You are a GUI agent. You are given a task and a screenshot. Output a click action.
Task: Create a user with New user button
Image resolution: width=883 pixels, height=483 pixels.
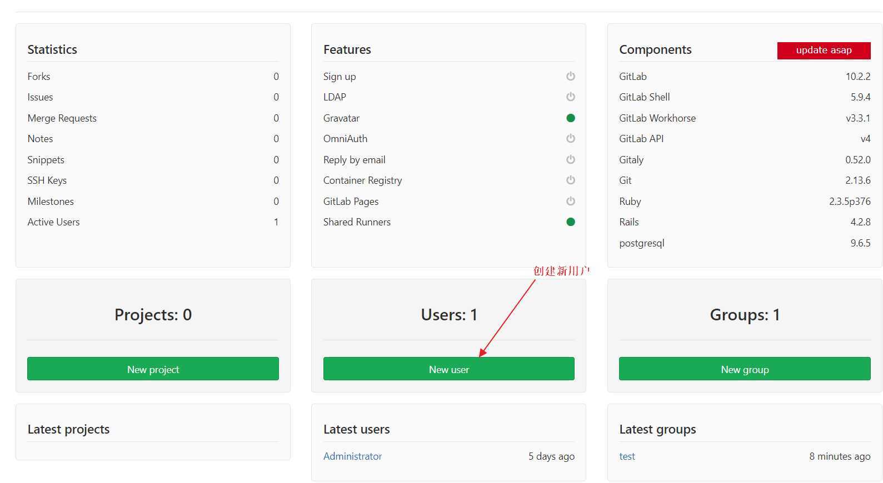click(448, 369)
